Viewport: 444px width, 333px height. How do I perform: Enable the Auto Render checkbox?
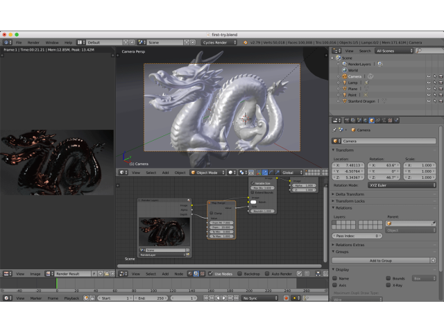tap(267, 273)
